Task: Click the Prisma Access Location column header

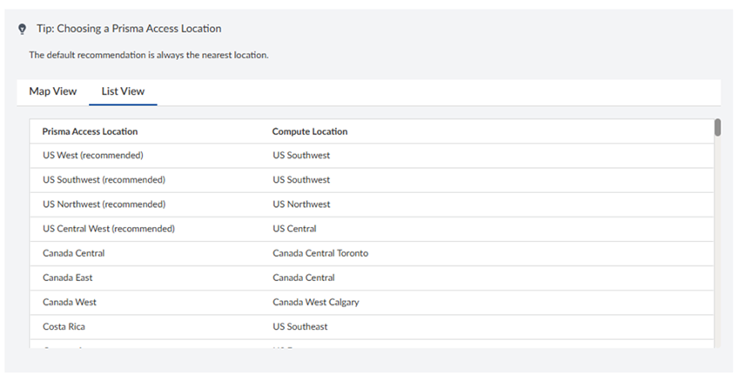Action: click(90, 131)
